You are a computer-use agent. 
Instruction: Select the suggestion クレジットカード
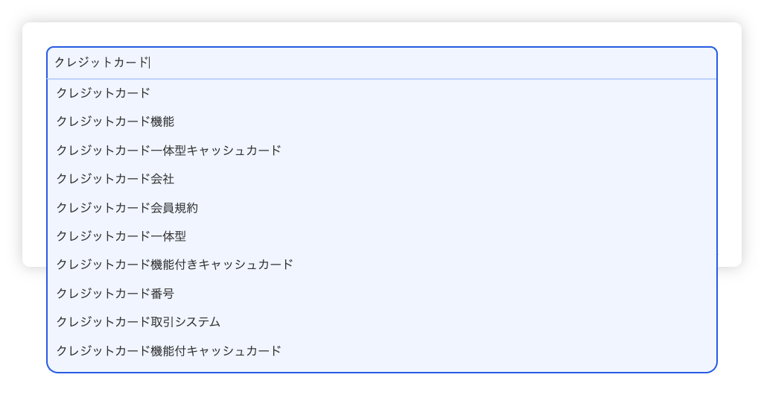(104, 93)
